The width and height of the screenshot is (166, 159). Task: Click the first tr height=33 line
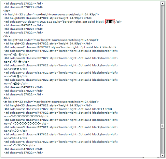51,14
